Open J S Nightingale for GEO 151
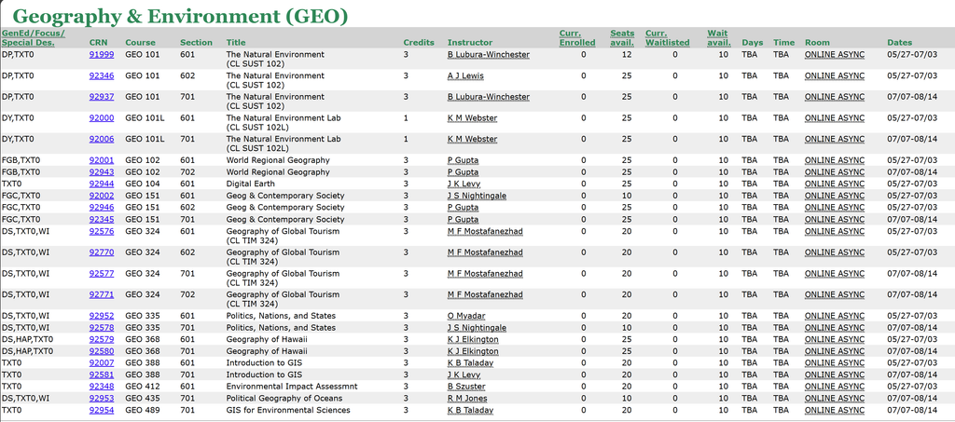Screen dimensions: 955x422 click(x=477, y=196)
